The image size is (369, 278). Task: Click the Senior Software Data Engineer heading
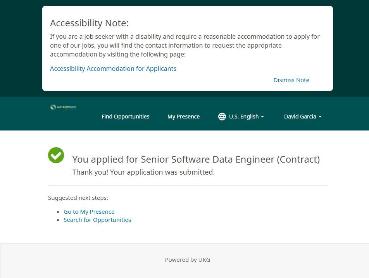click(x=196, y=159)
